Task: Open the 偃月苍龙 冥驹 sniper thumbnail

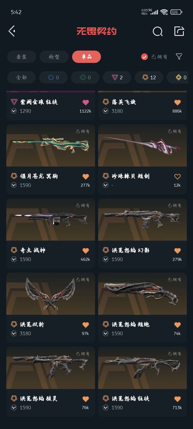Action: 51,146
